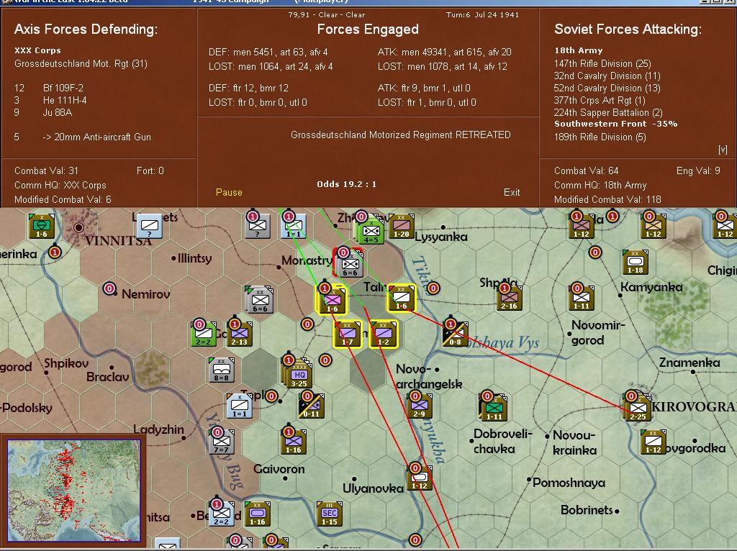
Task: Click '224th Sapper Battalion (2)' entry
Action: (x=608, y=112)
